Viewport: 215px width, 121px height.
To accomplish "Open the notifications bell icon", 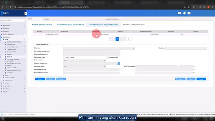I will pos(184,13).
